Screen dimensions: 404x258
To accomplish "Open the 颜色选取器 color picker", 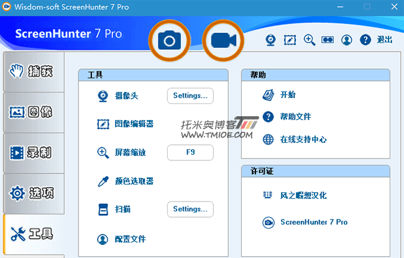I will pyautogui.click(x=134, y=181).
